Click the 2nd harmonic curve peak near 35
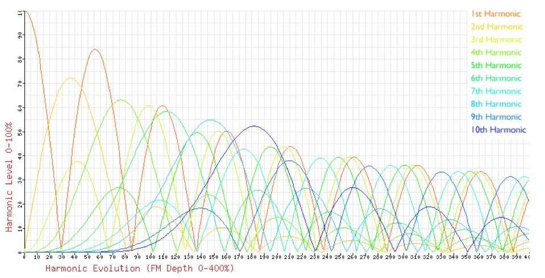545x278 pixels. (x=70, y=78)
